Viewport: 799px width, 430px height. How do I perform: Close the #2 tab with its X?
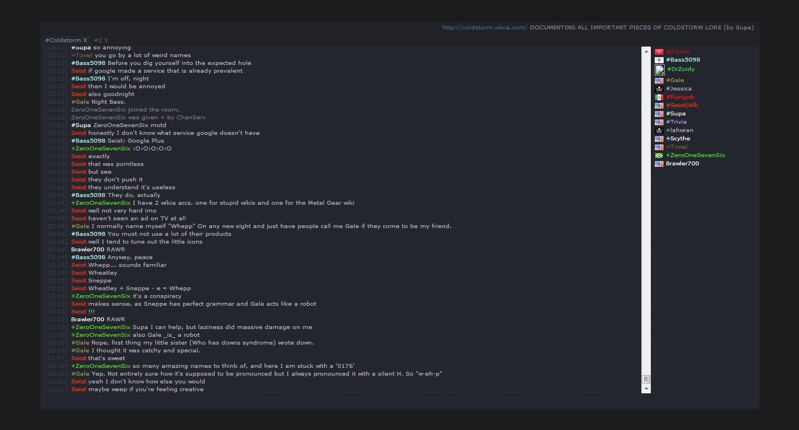pos(106,41)
